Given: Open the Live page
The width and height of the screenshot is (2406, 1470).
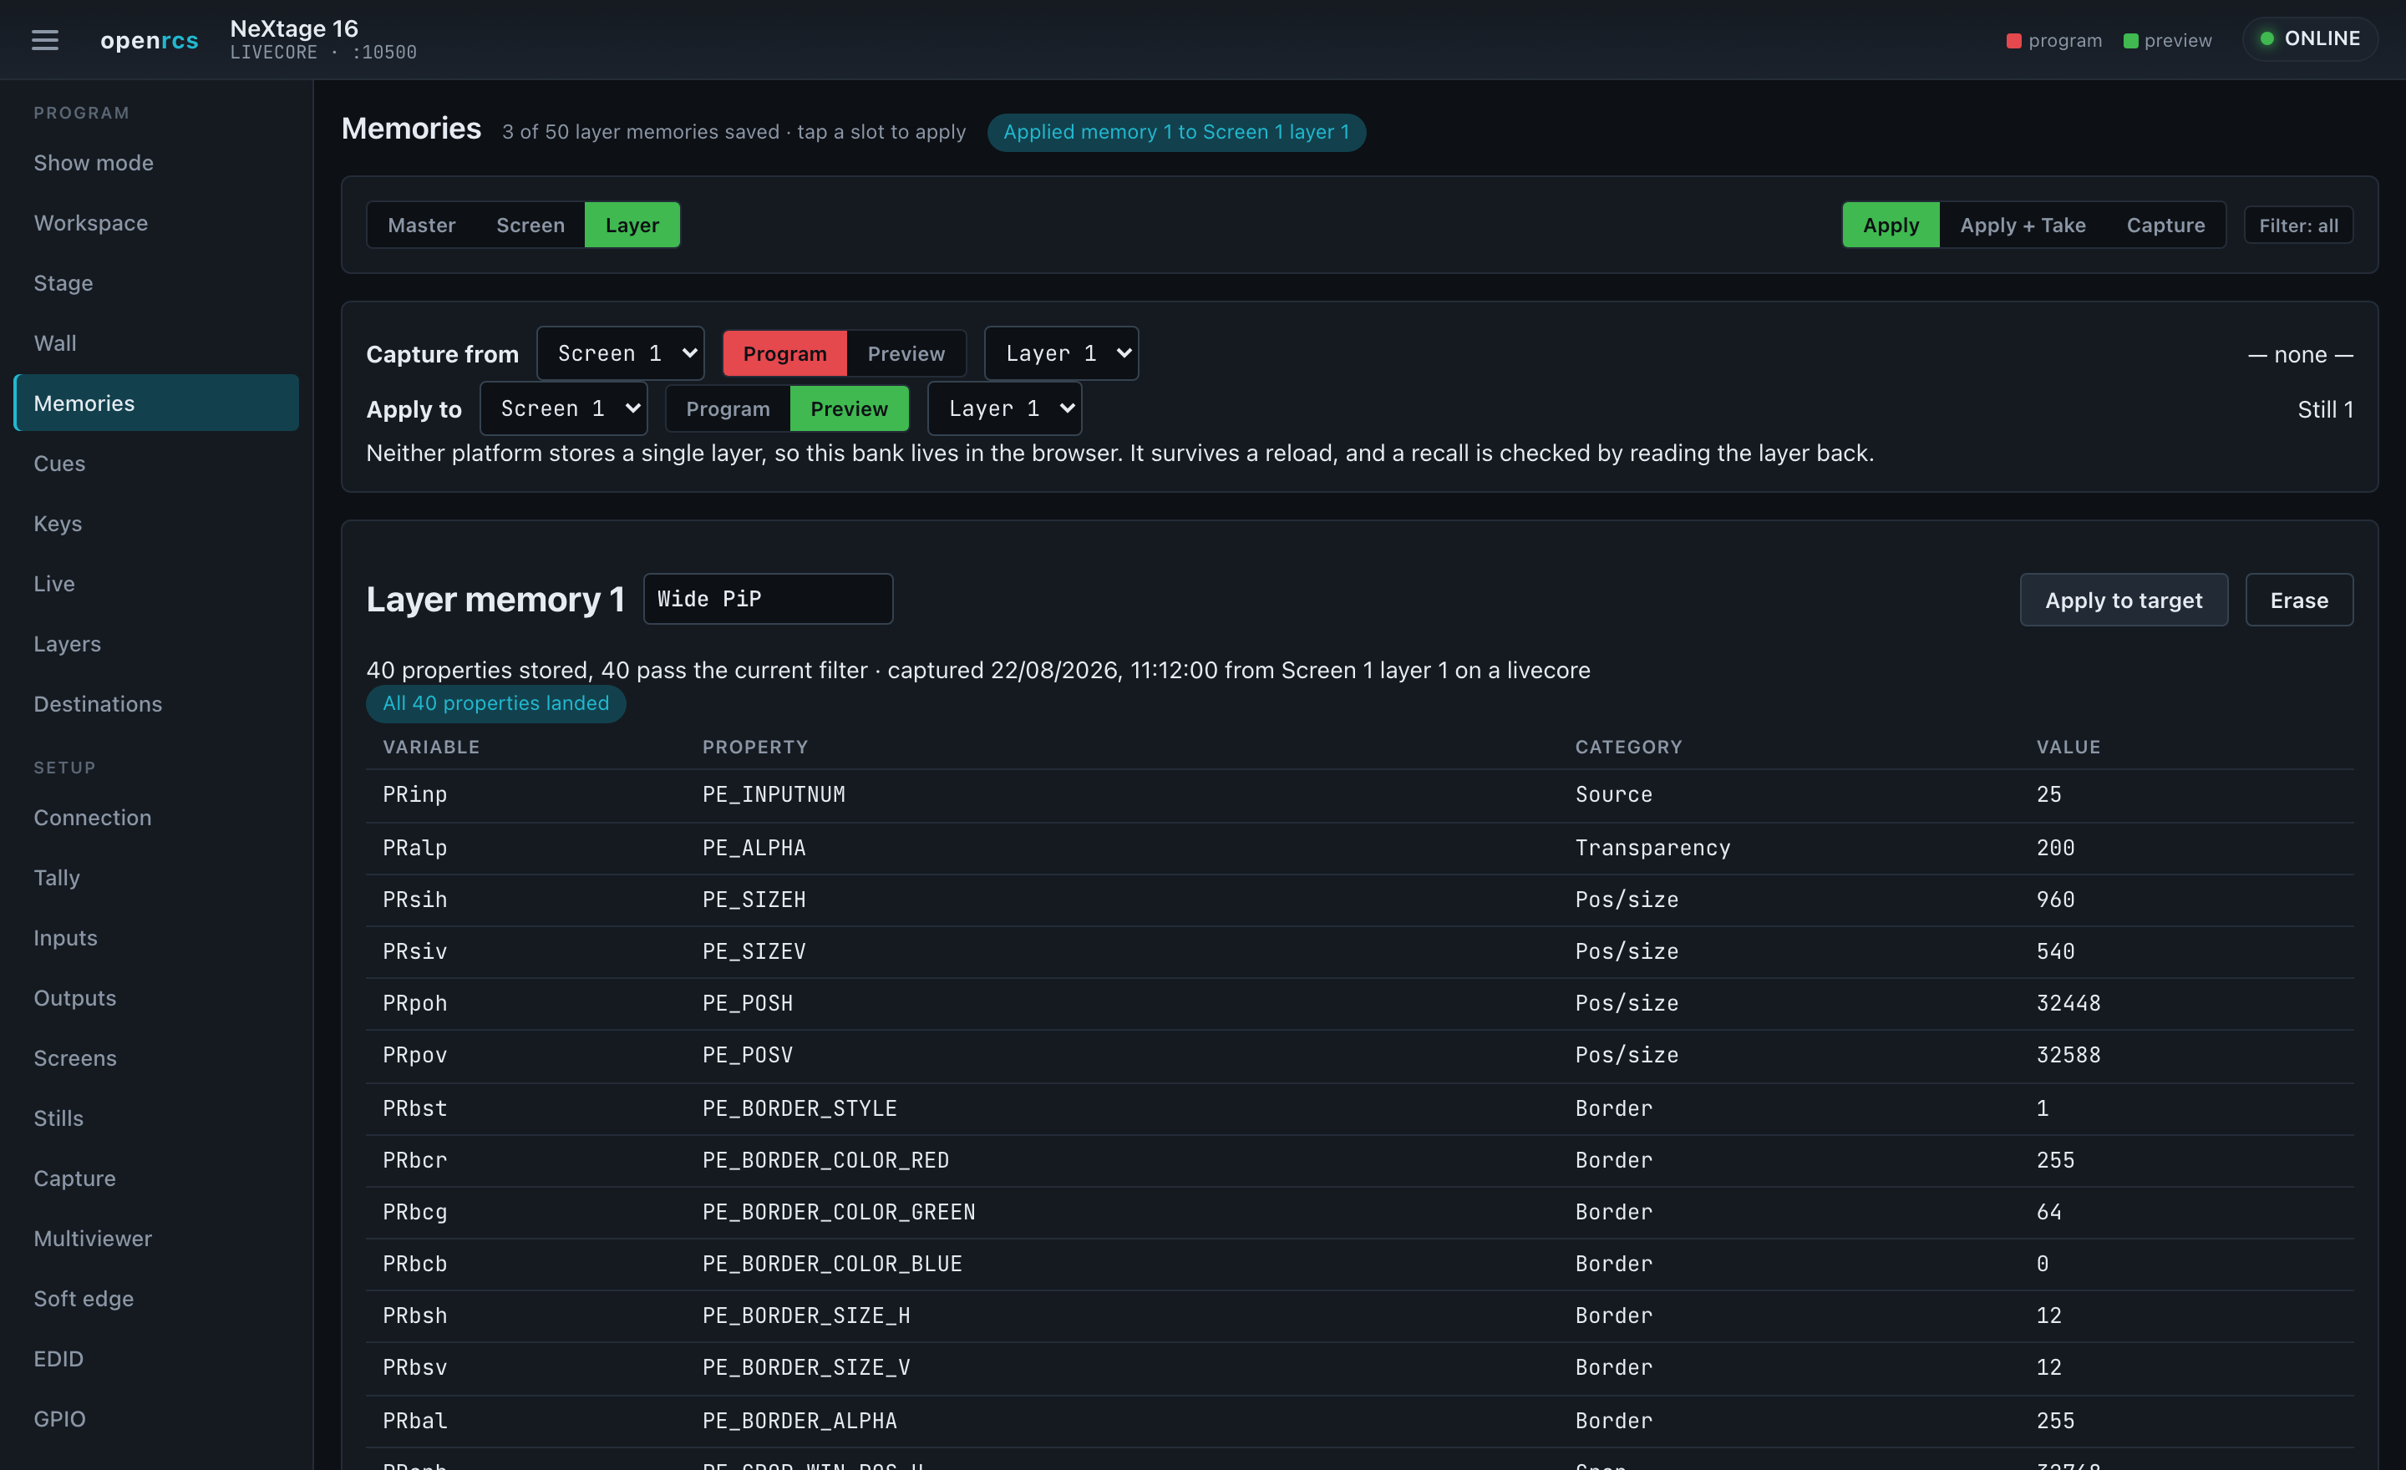Looking at the screenshot, I should (x=156, y=583).
